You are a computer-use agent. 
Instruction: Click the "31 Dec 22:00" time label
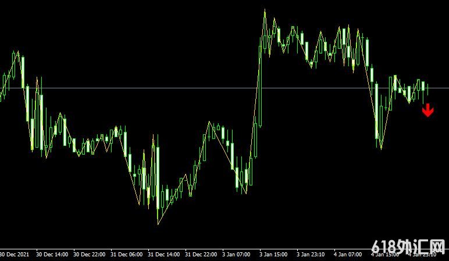point(201,254)
